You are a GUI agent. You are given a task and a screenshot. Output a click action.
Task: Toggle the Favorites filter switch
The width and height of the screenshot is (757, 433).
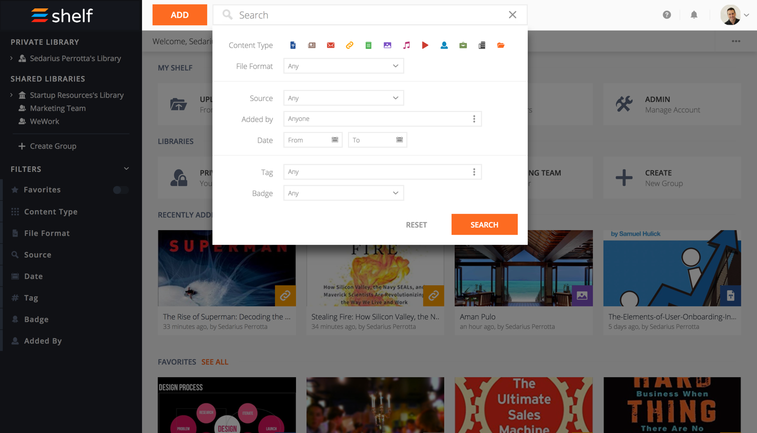point(120,190)
